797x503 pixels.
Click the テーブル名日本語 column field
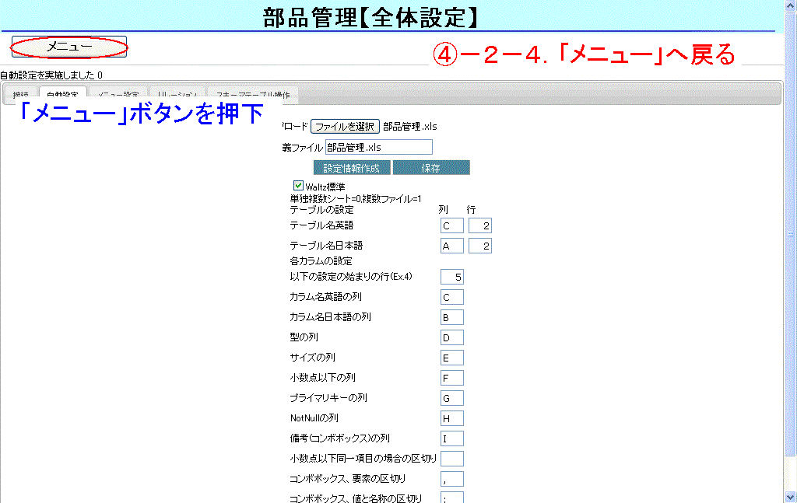(451, 246)
